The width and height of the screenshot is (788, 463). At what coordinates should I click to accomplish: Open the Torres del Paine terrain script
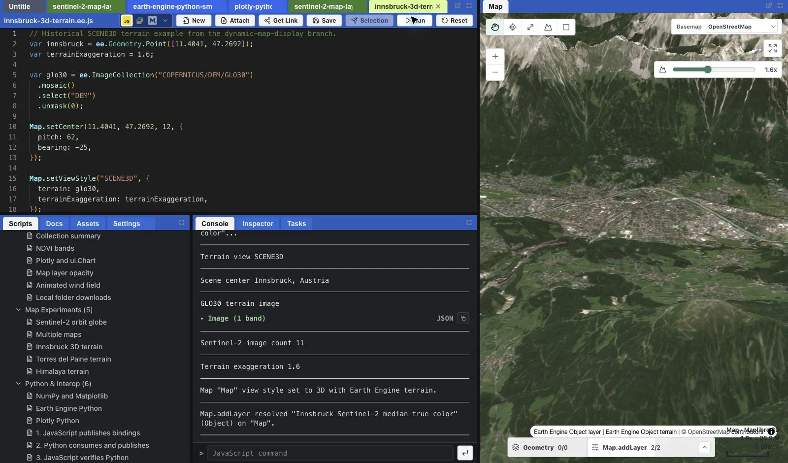(73, 359)
